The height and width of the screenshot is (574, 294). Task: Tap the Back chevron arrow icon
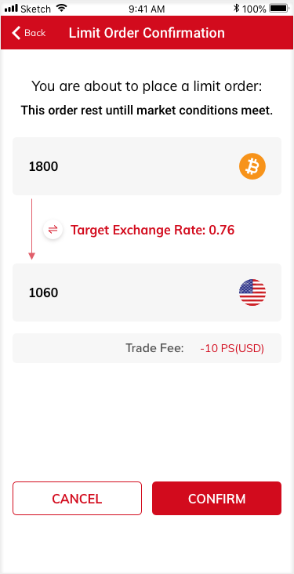click(16, 33)
